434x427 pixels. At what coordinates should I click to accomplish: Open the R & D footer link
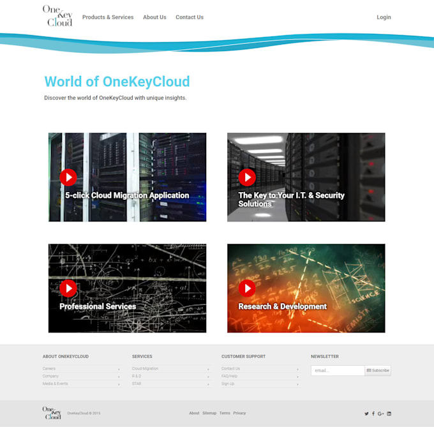pos(137,376)
